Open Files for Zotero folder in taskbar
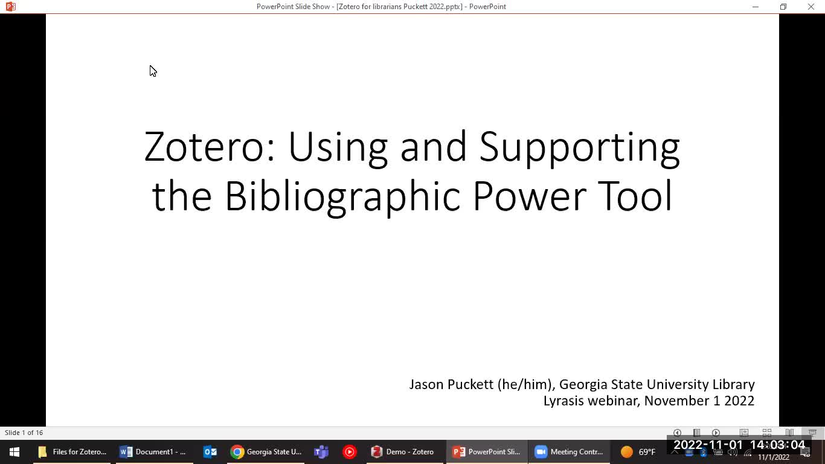825x464 pixels. coord(72,452)
